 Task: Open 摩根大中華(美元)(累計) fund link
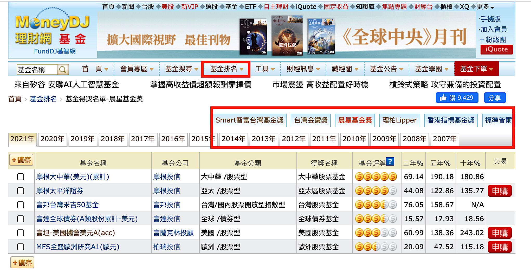[x=73, y=177]
